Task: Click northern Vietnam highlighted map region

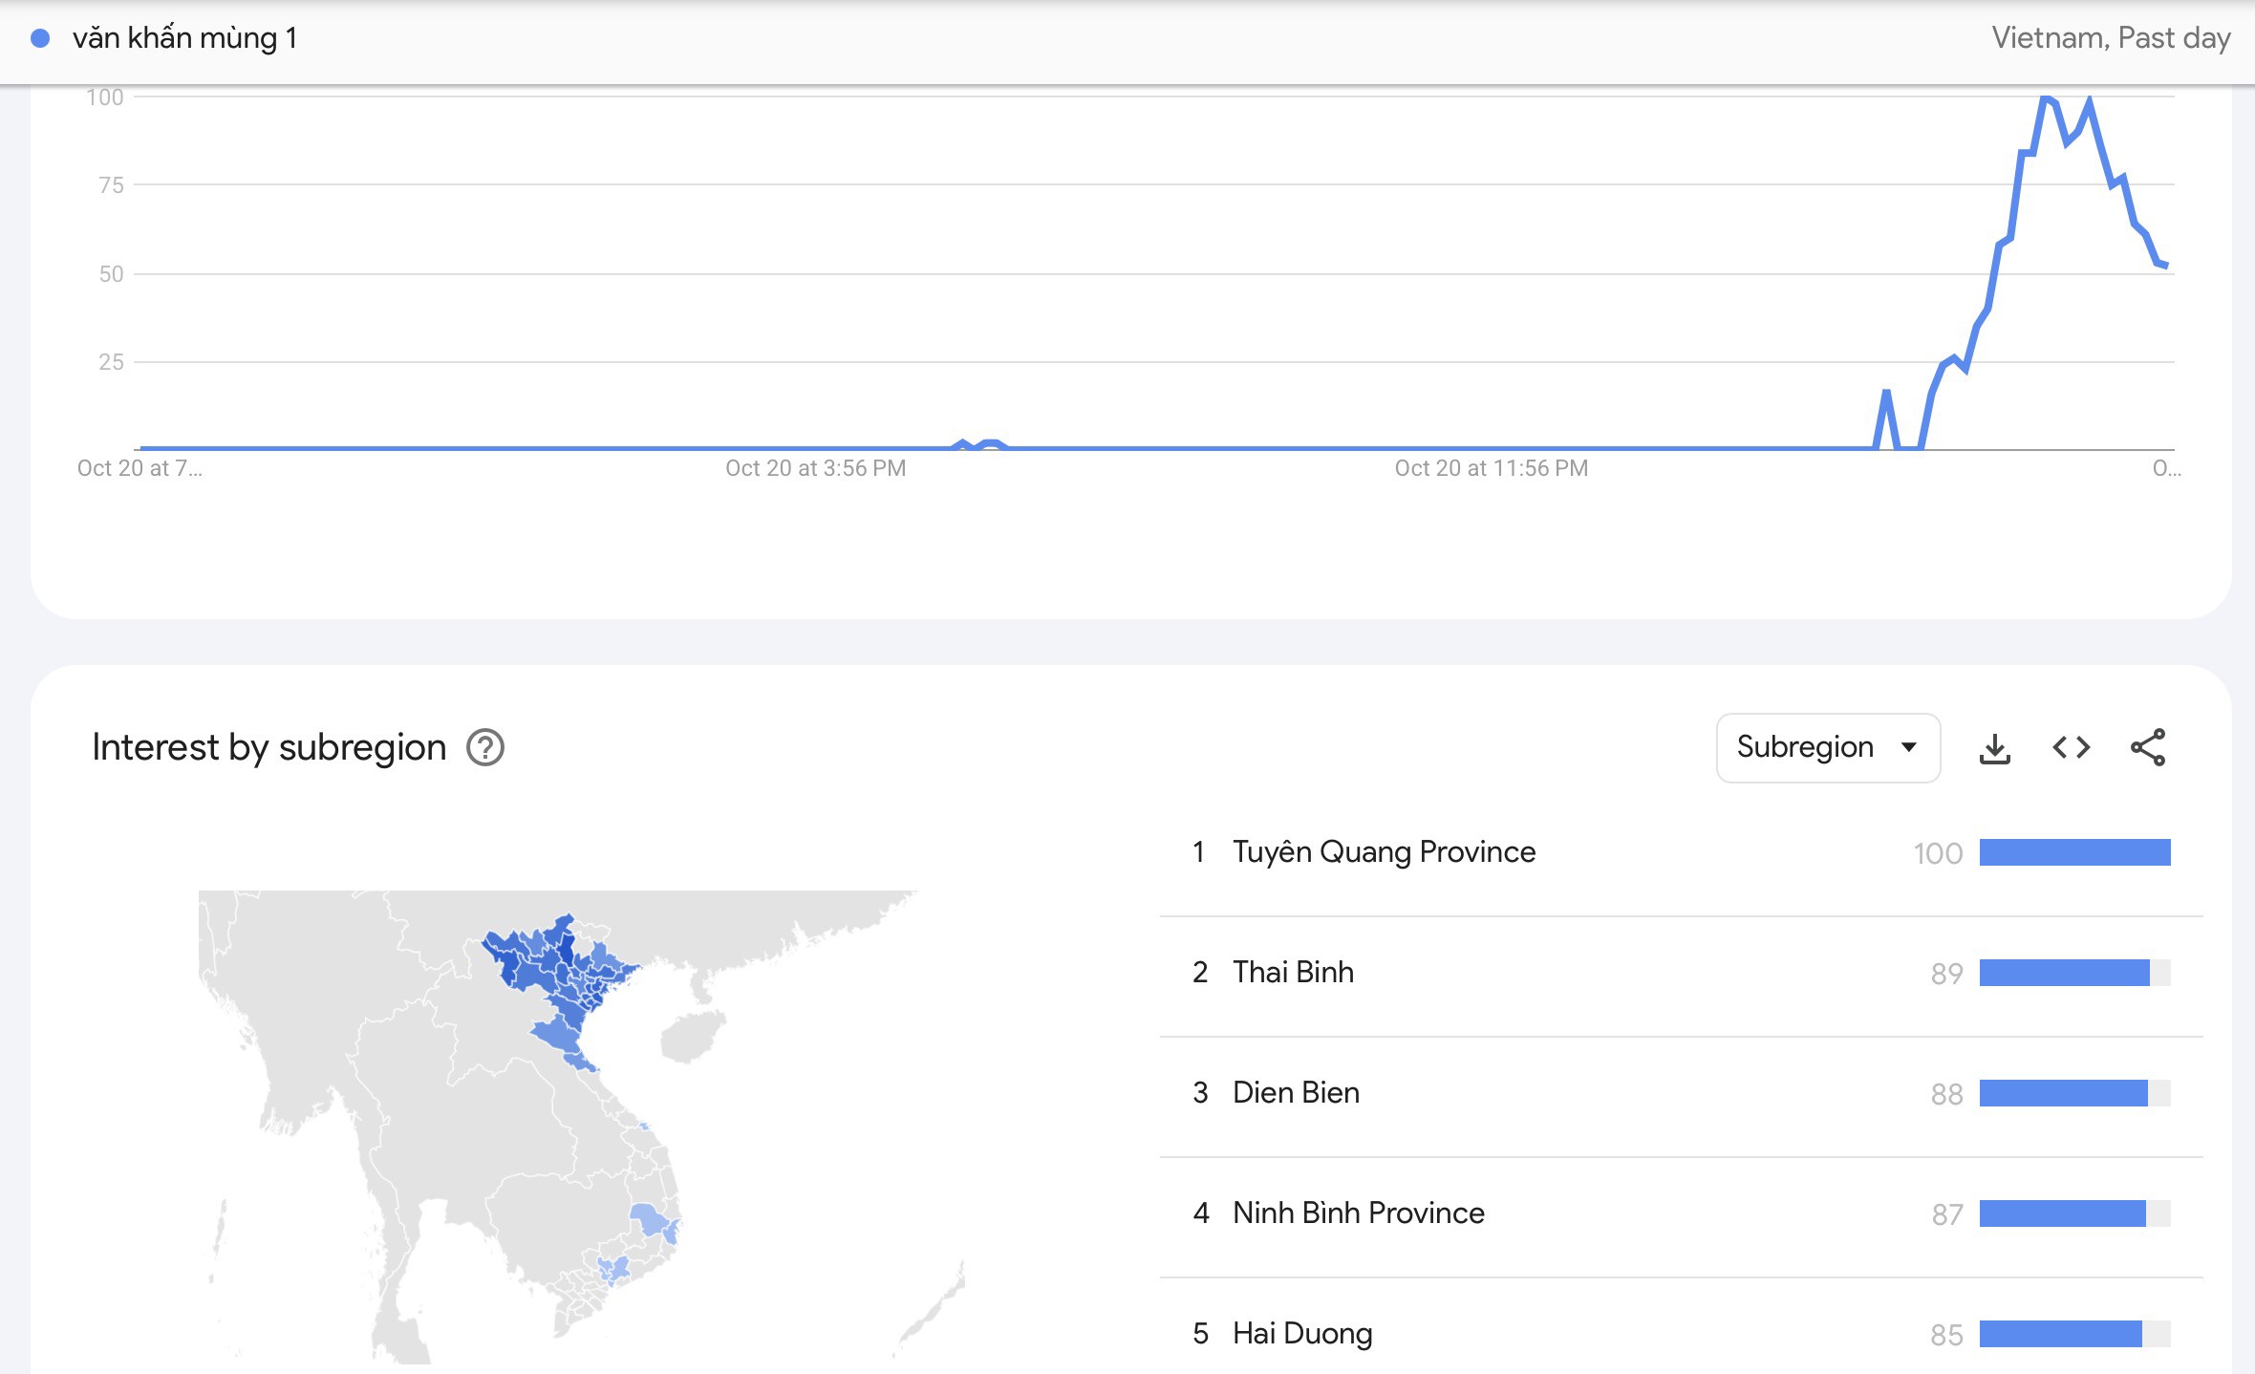Action: 545,965
